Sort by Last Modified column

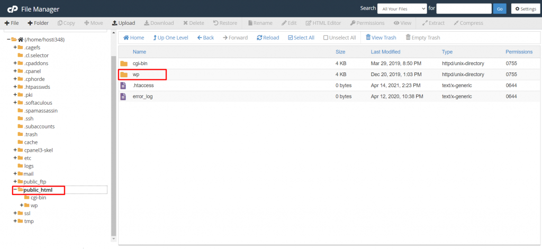pos(385,52)
